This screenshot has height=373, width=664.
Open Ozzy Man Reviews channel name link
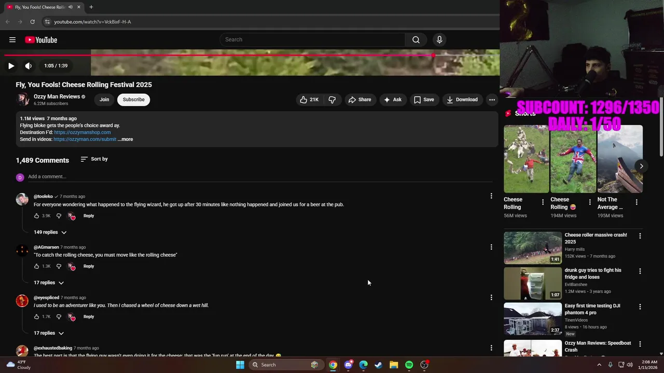(x=57, y=96)
